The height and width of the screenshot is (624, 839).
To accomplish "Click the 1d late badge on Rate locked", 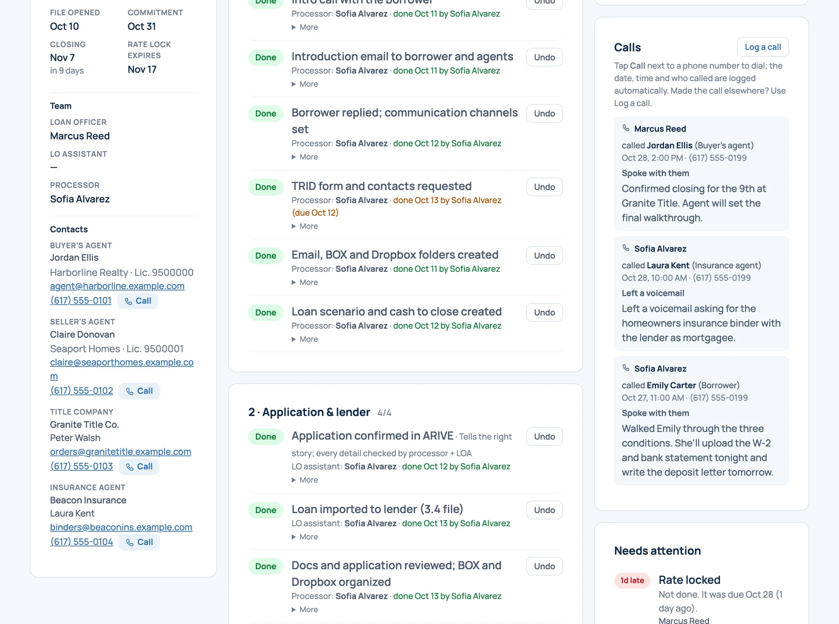I will [632, 581].
